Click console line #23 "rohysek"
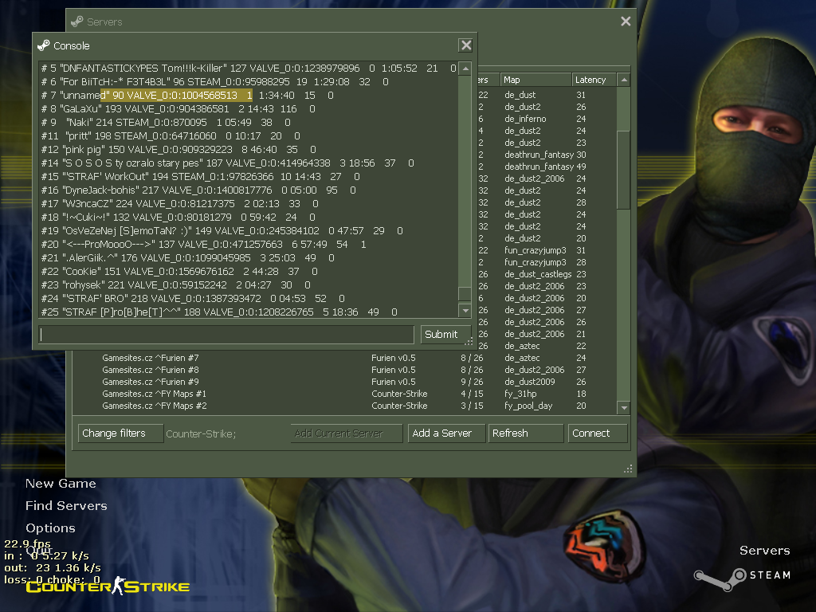Image resolution: width=816 pixels, height=612 pixels. tap(175, 284)
